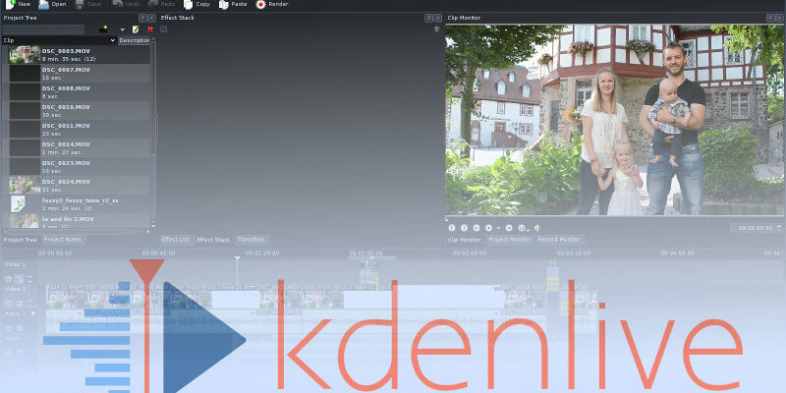Click the Clip column header

click(x=59, y=40)
